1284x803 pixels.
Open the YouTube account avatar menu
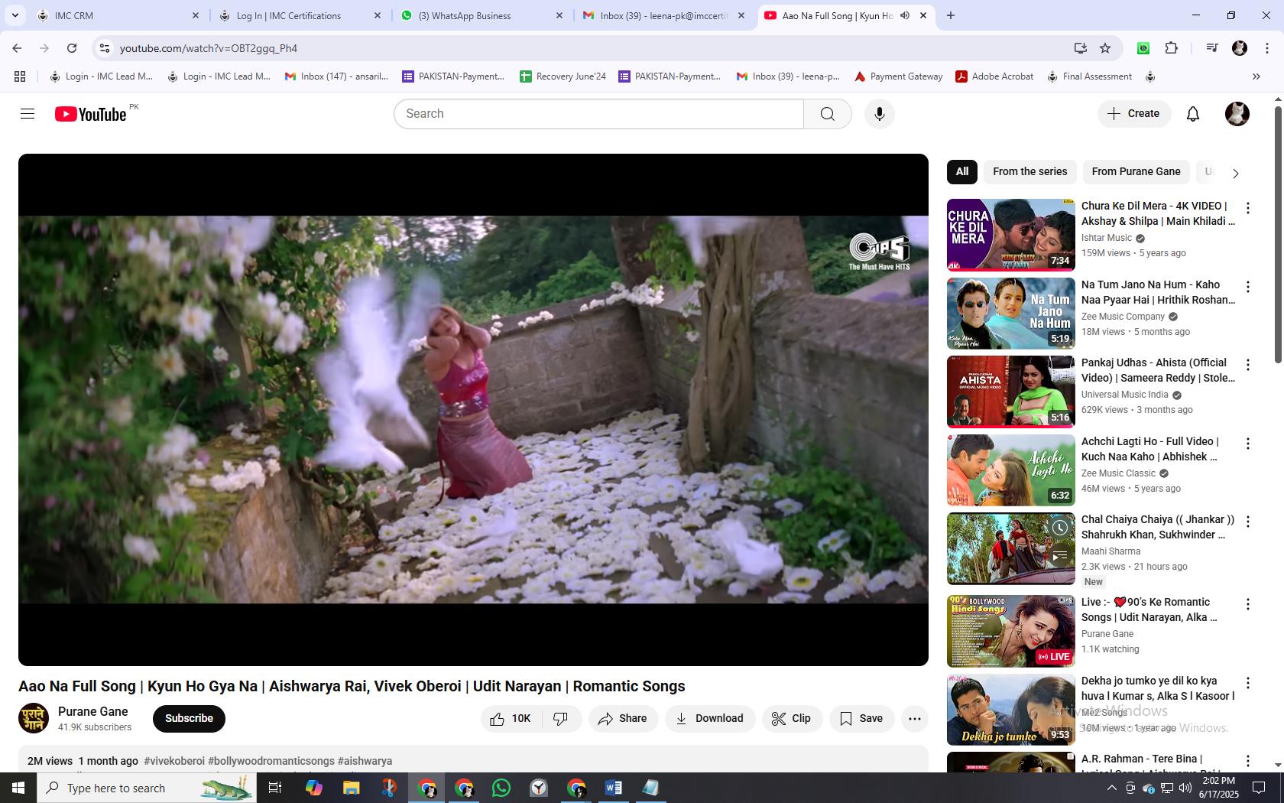pos(1237,114)
